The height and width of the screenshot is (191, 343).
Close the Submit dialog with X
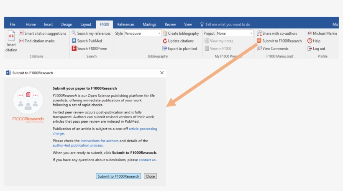click(162, 73)
